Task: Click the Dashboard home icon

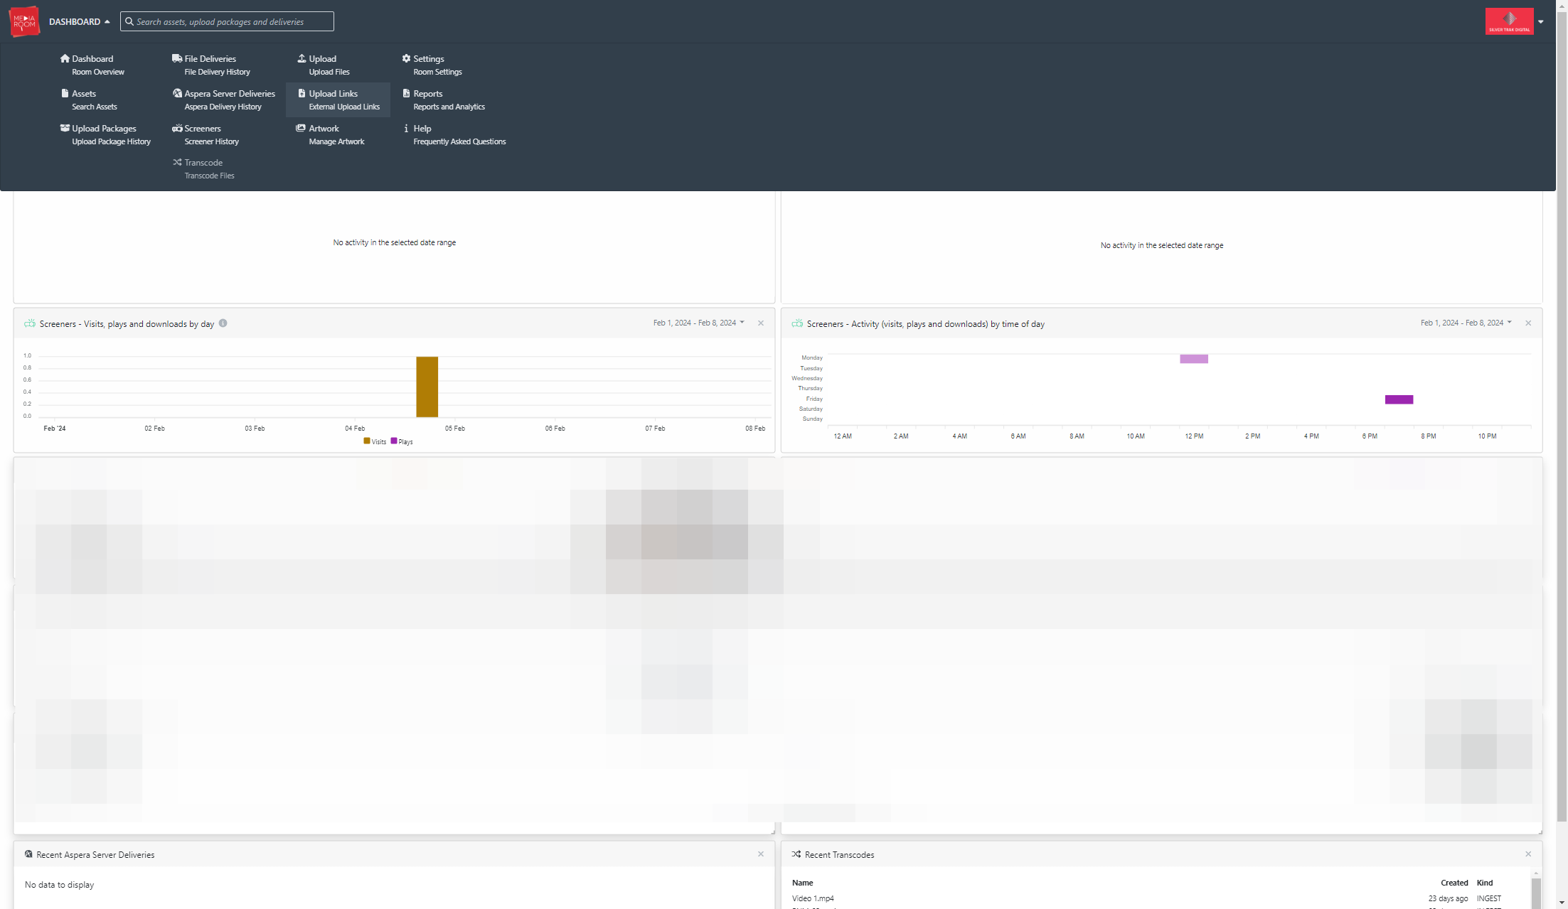Action: coord(65,58)
